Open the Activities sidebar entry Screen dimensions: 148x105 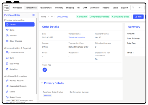(20, 69)
